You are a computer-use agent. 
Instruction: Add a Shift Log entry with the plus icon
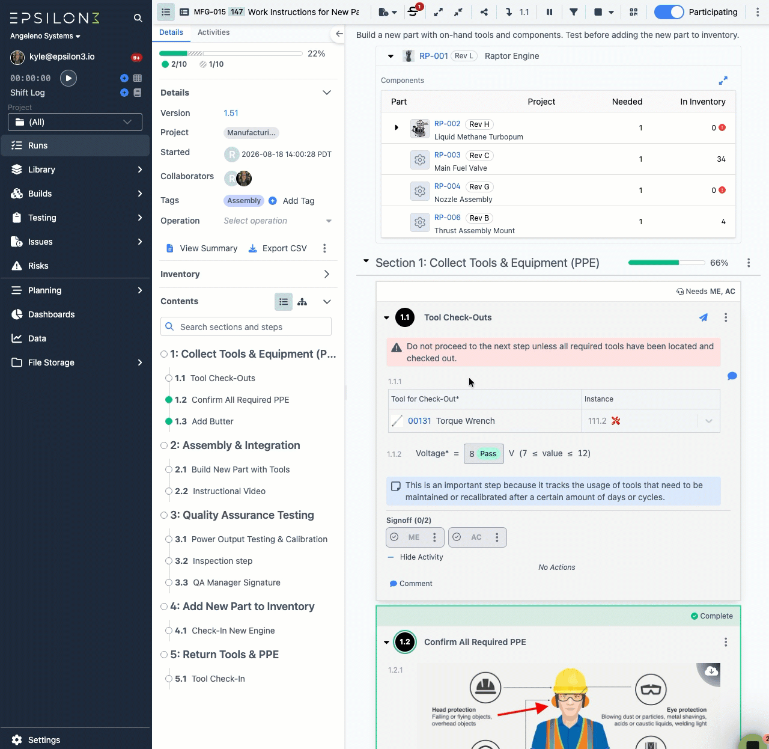tap(124, 93)
